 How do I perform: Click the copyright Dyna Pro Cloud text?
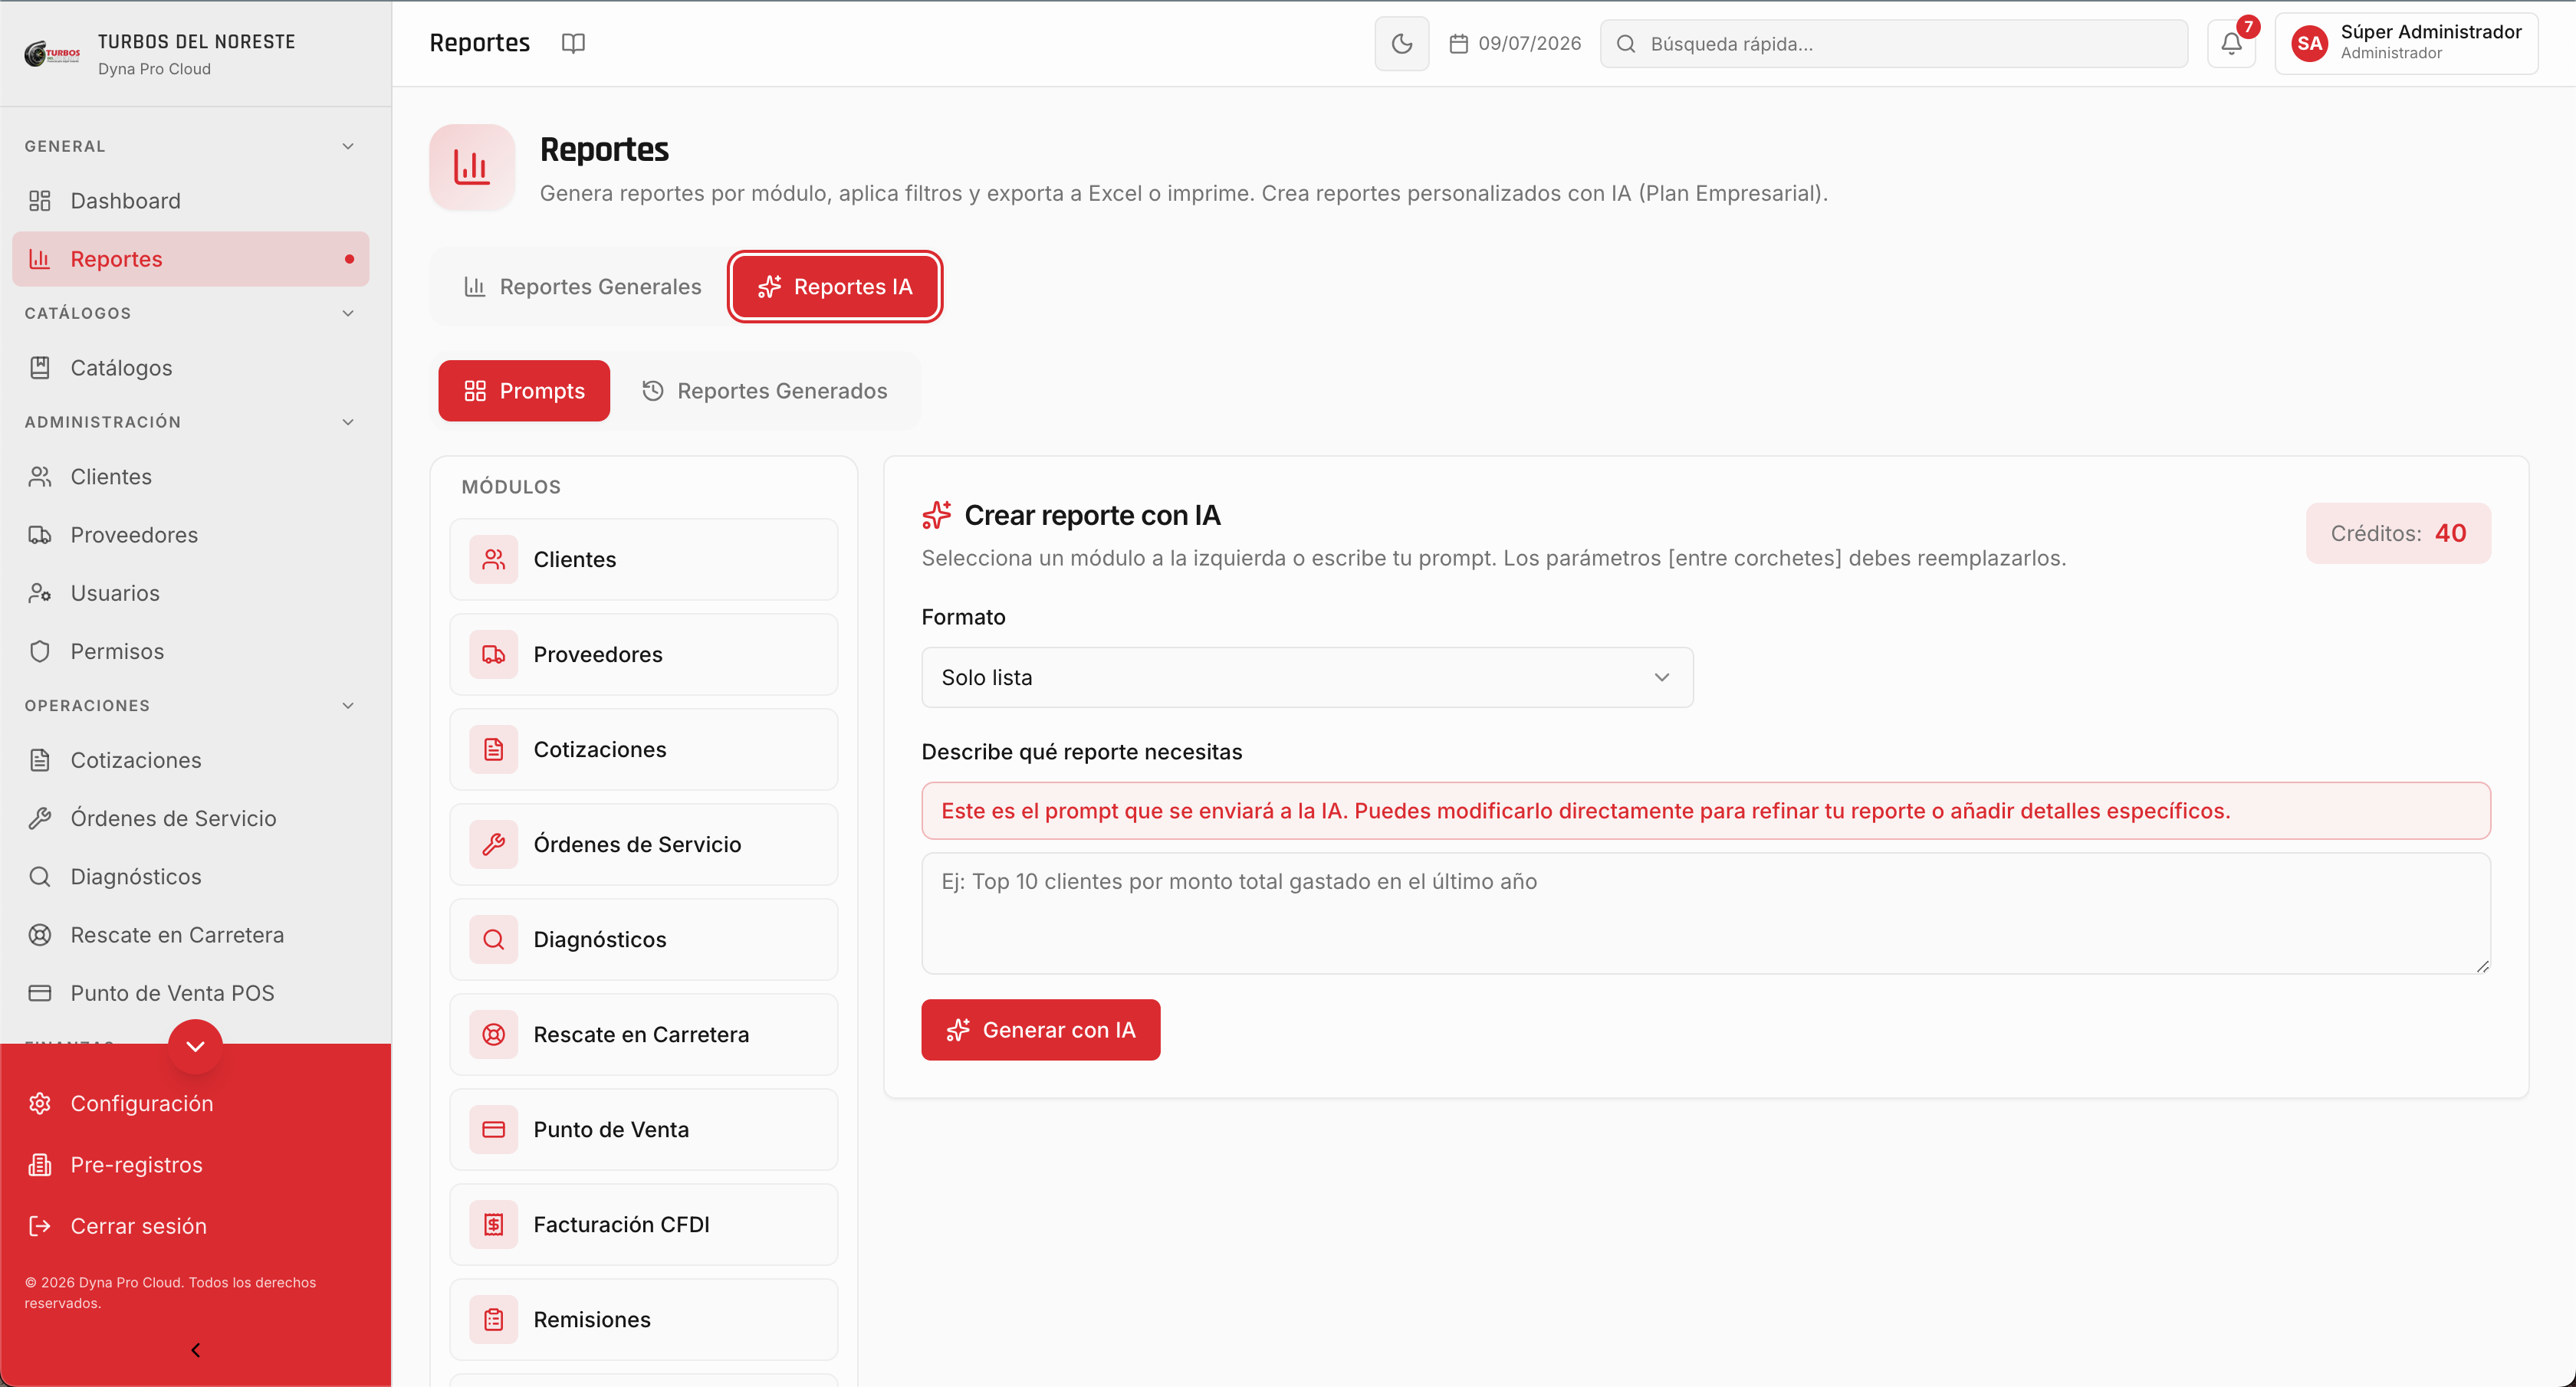point(170,1293)
